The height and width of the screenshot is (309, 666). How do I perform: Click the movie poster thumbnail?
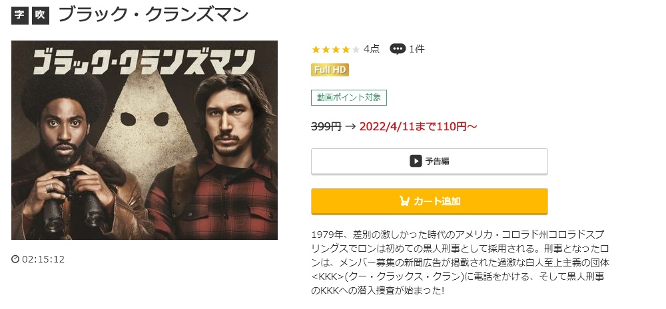tap(145, 140)
